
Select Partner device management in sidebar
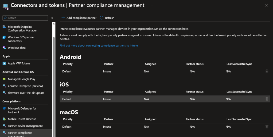pos(25,126)
